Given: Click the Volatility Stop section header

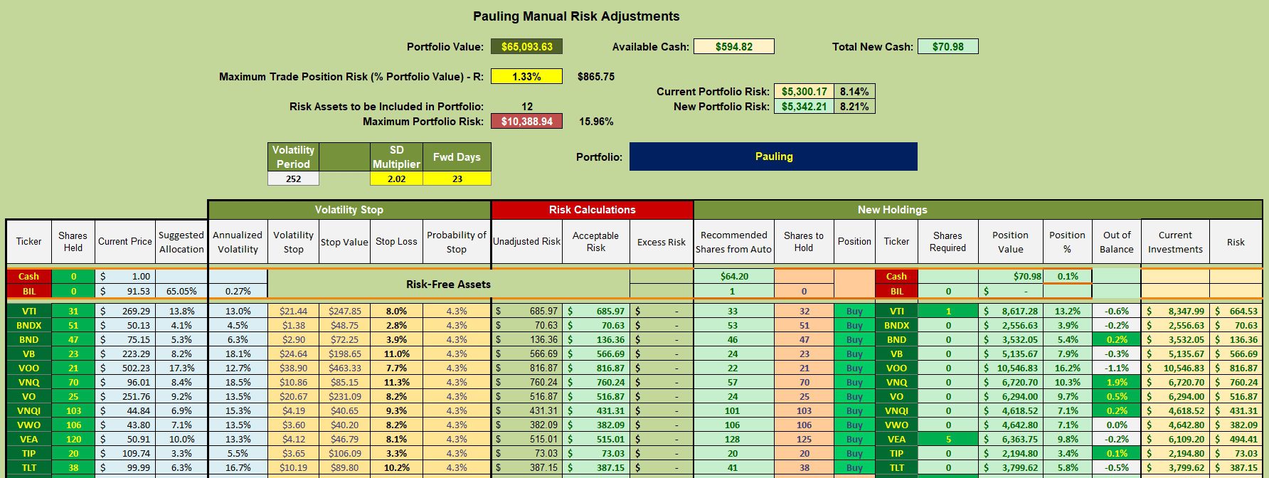Looking at the screenshot, I should (x=349, y=210).
